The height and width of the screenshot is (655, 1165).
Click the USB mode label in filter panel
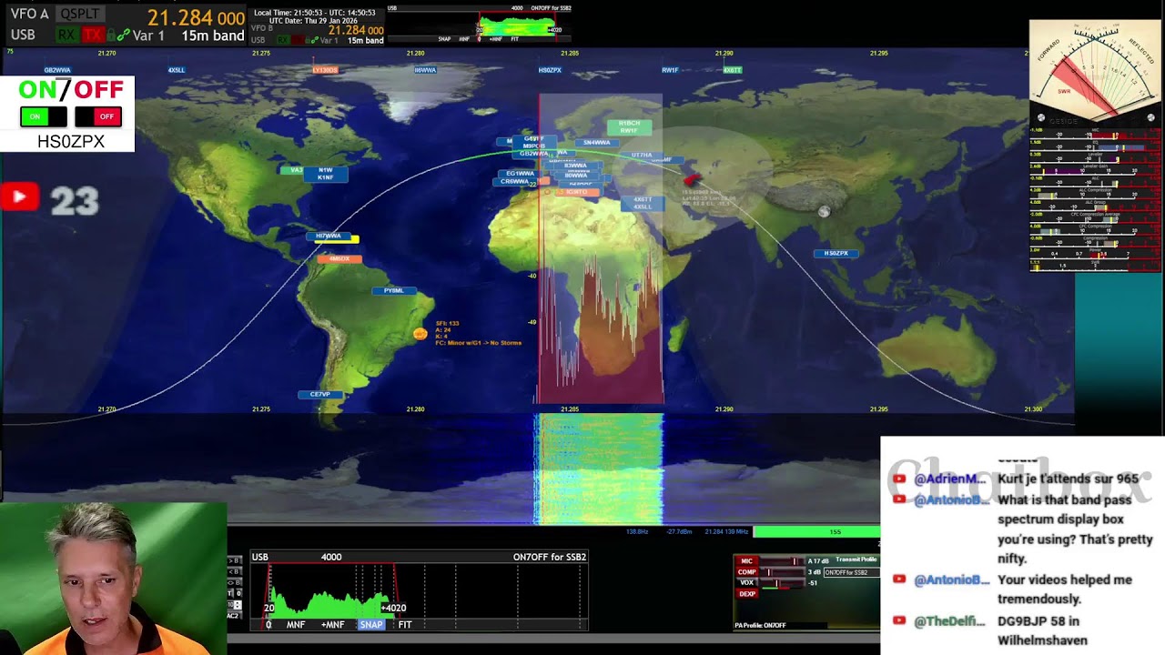coord(259,557)
